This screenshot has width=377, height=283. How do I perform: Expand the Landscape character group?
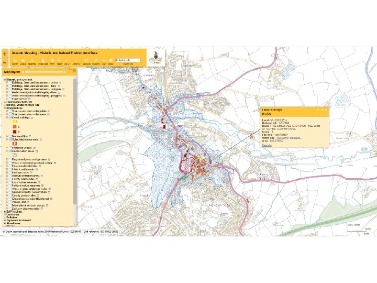click(x=5, y=102)
